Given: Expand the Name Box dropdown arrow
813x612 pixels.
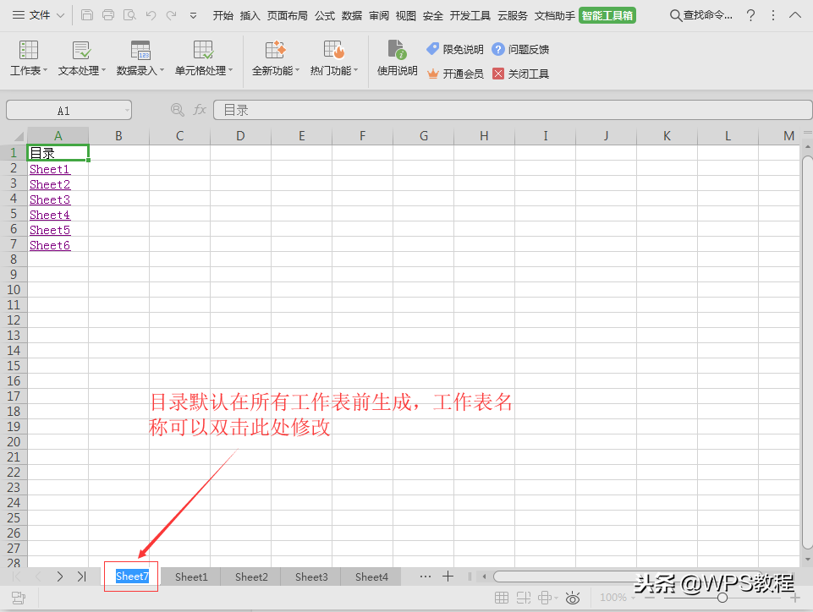Looking at the screenshot, I should [x=127, y=111].
